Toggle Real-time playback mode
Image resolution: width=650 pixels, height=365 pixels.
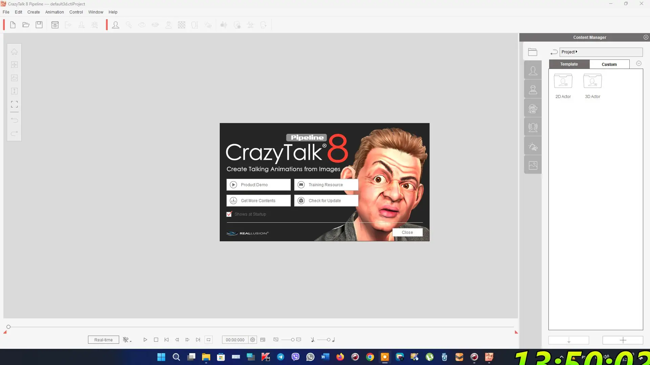[x=104, y=340]
